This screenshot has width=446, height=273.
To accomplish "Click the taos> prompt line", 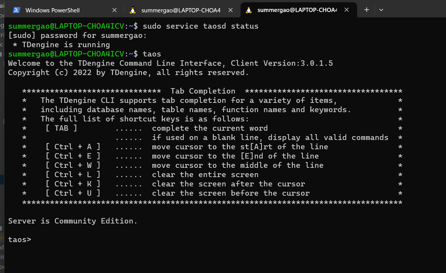I will click(19, 239).
